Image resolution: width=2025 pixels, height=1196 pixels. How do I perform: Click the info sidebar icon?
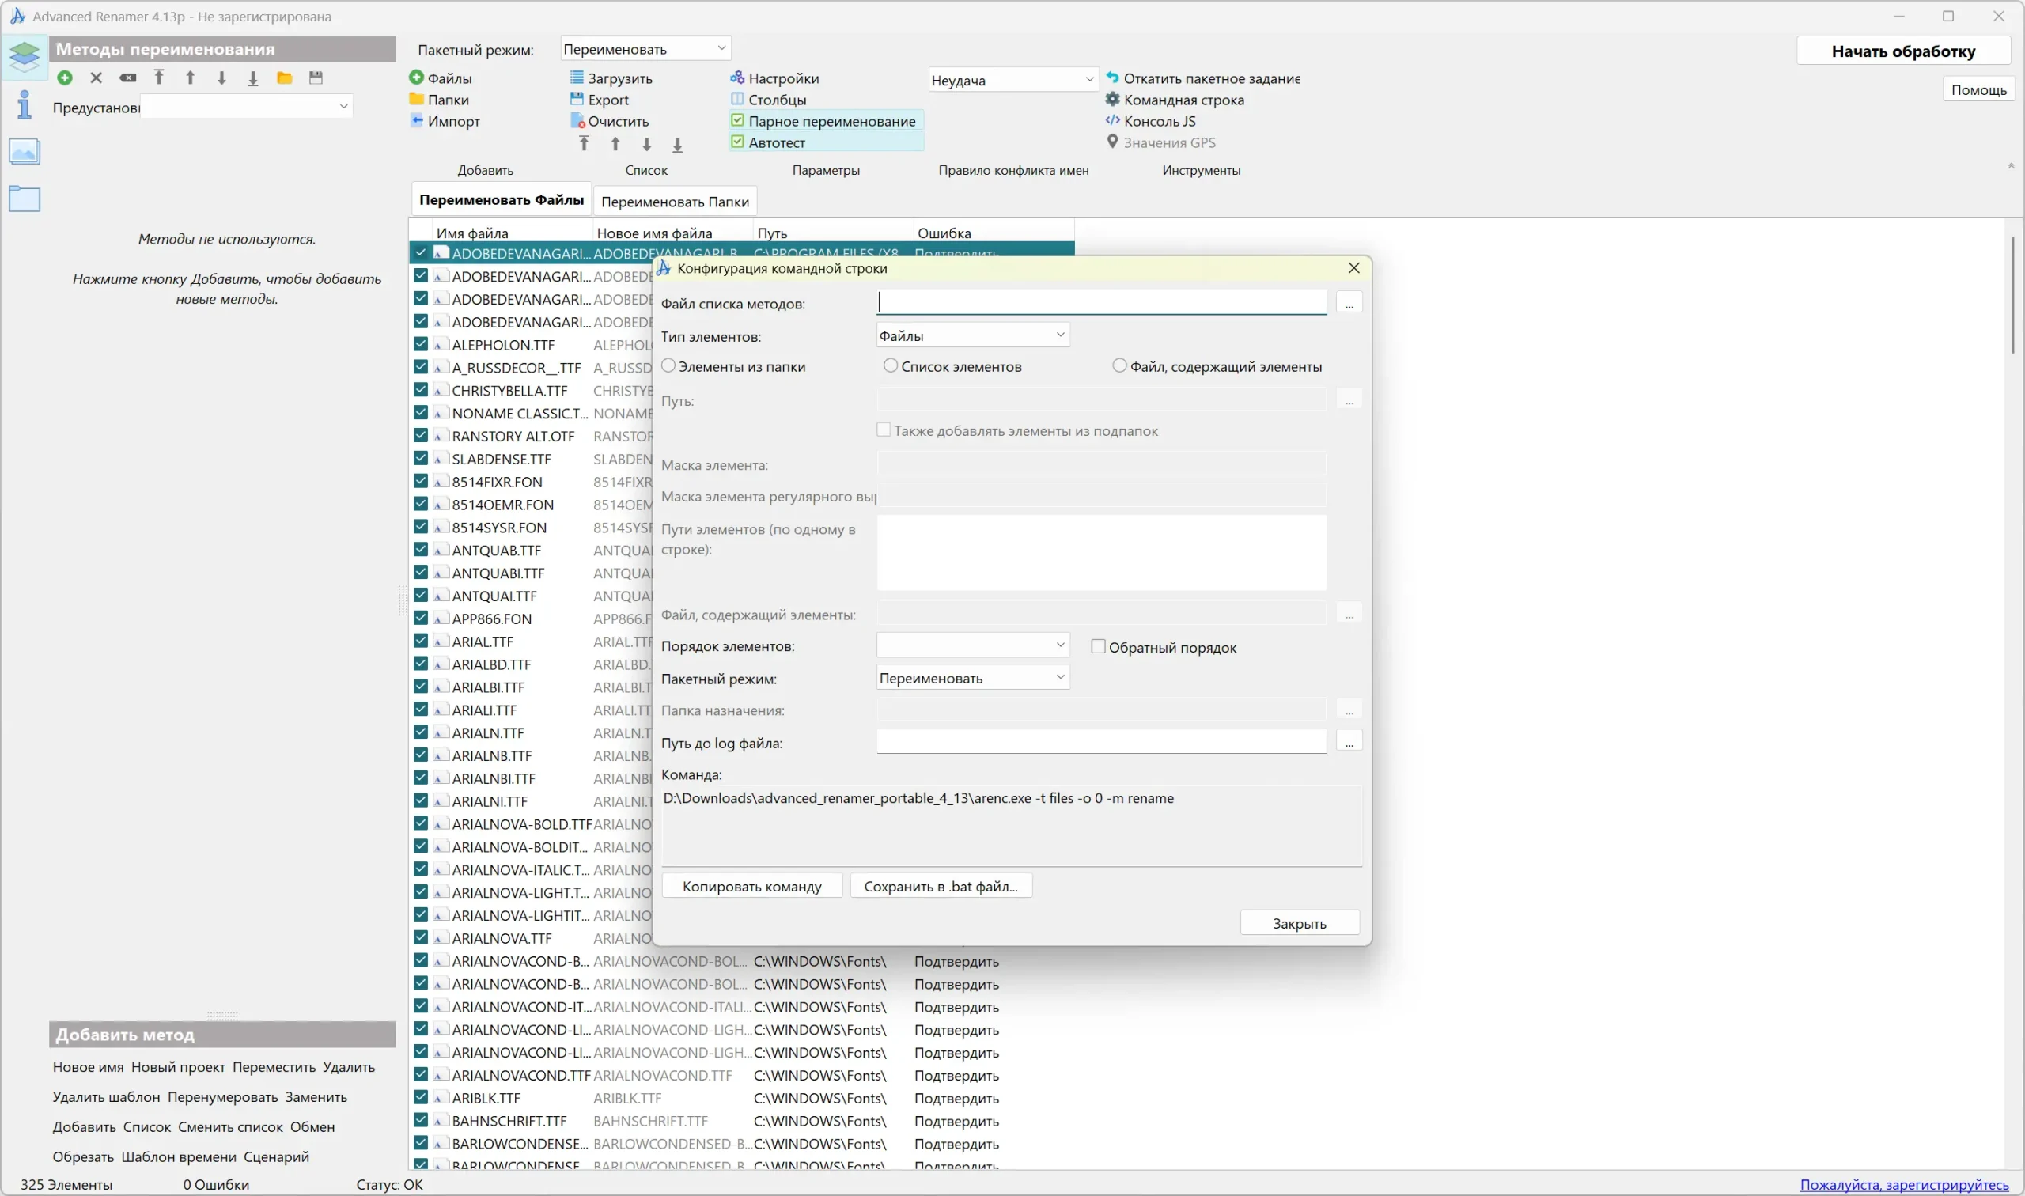25,104
